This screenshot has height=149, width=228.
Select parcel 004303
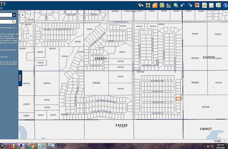pyautogui.click(x=41, y=63)
